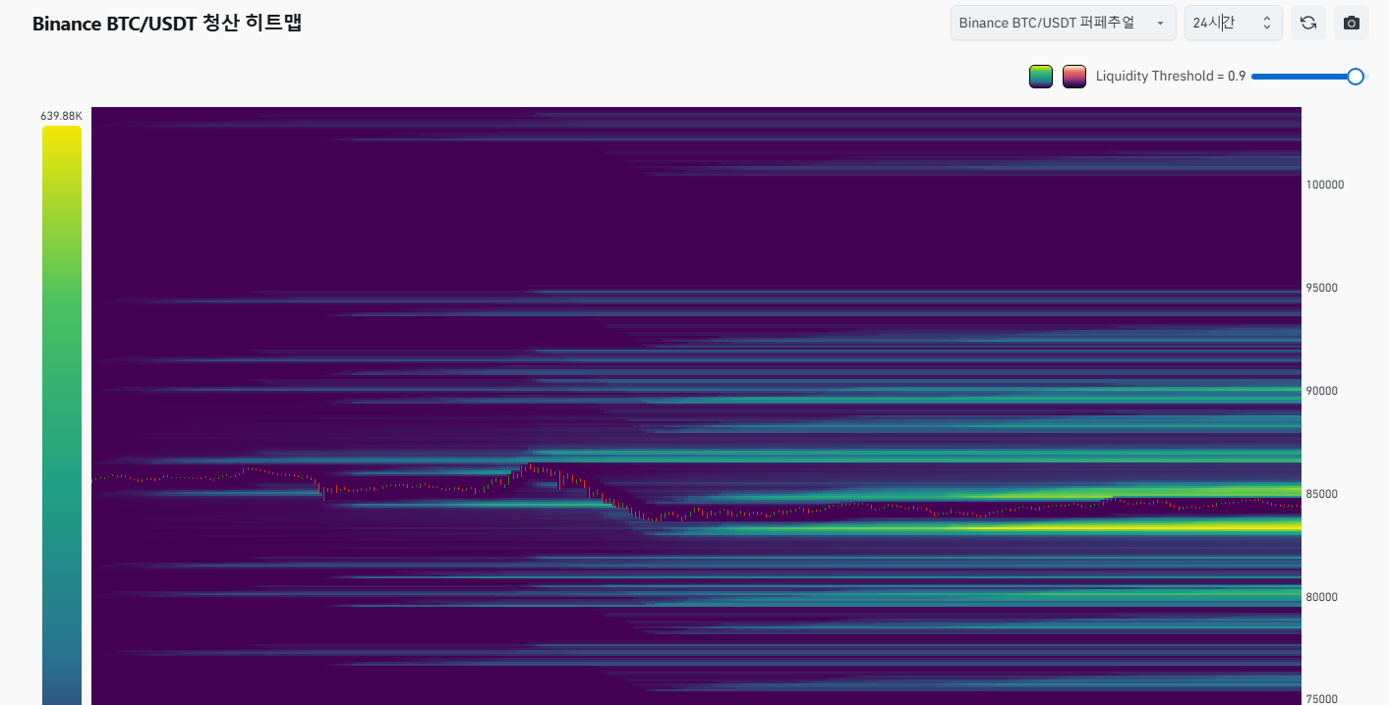Click the 100000 price axis label
The height and width of the screenshot is (705, 1389).
click(1325, 185)
